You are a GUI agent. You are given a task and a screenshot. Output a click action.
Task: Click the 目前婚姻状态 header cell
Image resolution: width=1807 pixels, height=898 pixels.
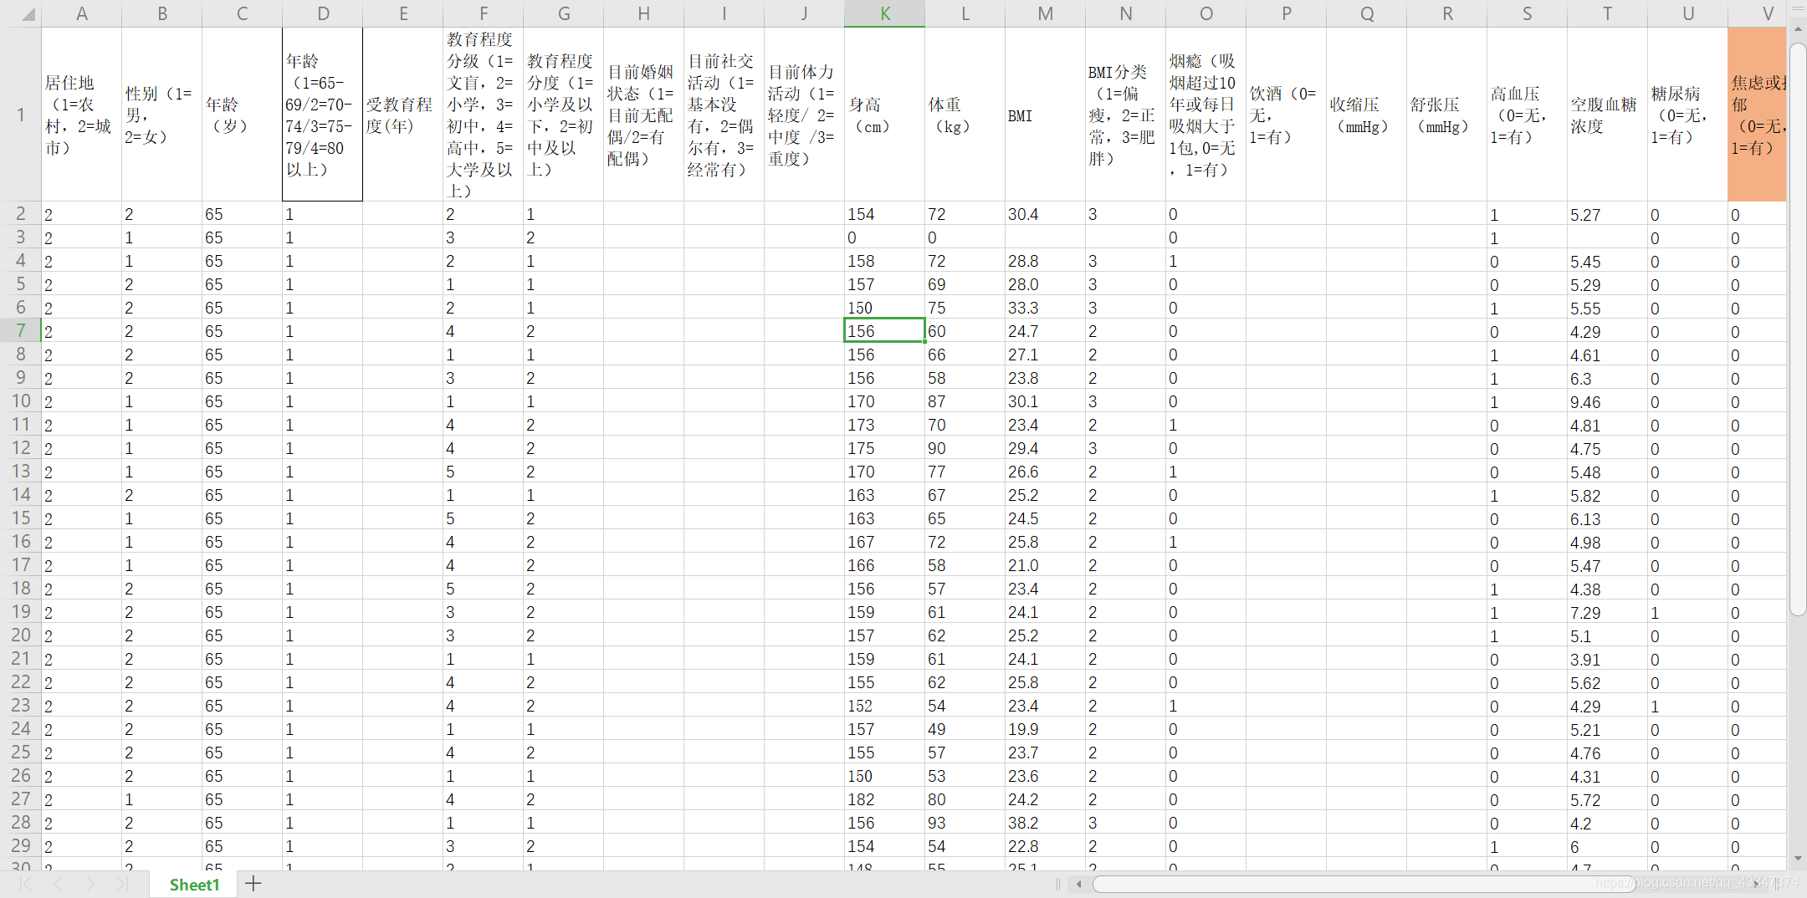coord(643,115)
